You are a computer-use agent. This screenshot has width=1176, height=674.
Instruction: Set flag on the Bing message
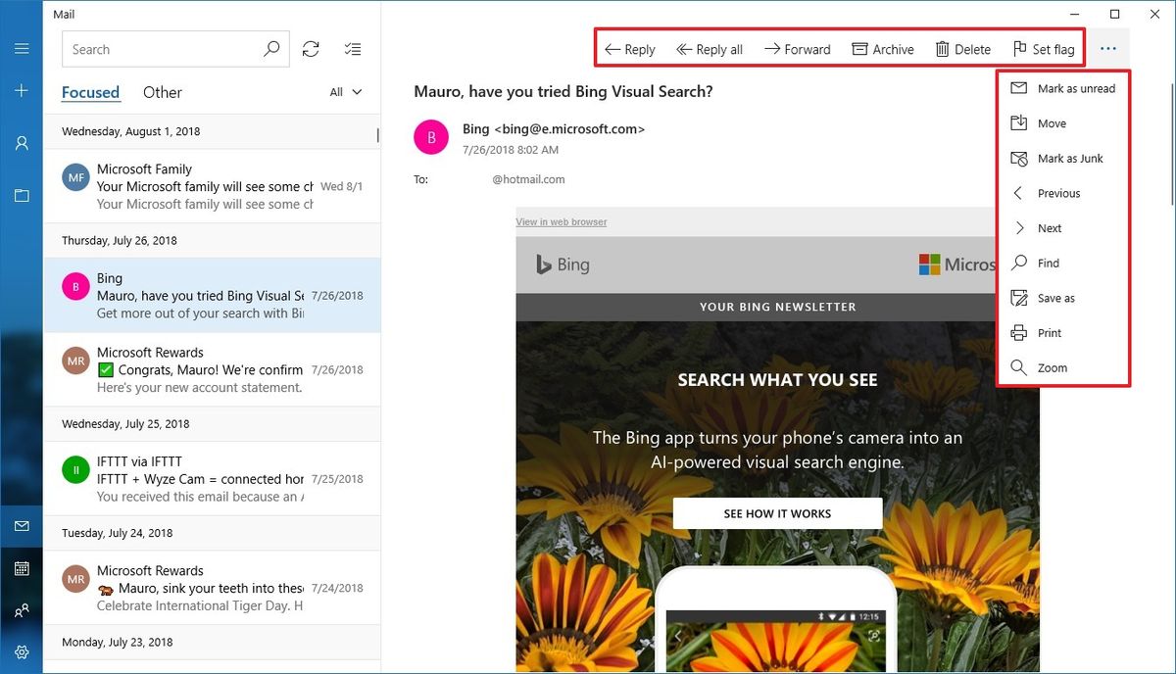1043,48
